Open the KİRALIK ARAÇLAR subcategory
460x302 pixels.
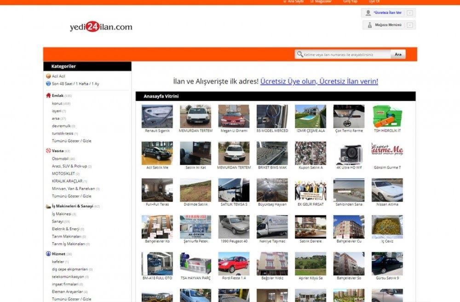pyautogui.click(x=67, y=181)
